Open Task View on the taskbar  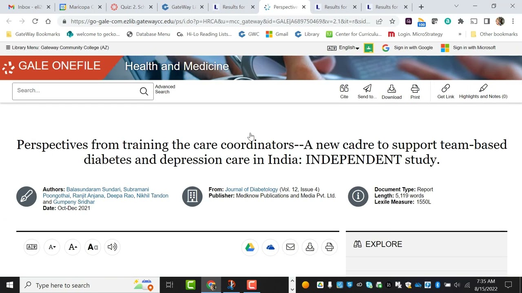tap(170, 285)
